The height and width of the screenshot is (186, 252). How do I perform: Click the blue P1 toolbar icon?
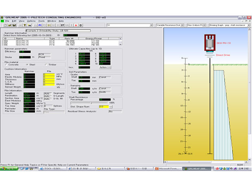[40, 25]
